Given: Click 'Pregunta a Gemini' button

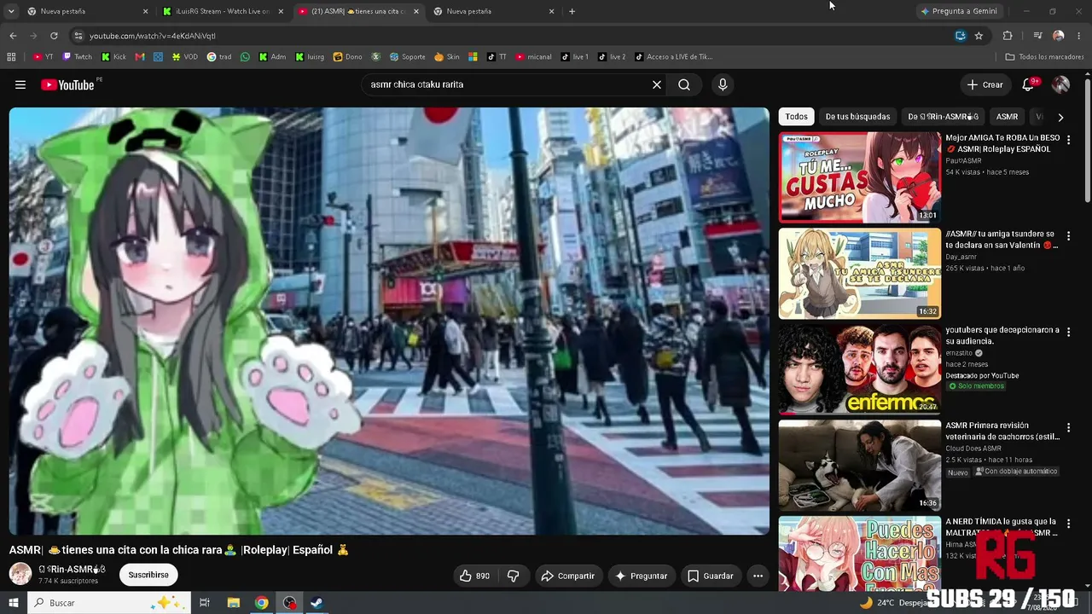Looking at the screenshot, I should tap(959, 12).
